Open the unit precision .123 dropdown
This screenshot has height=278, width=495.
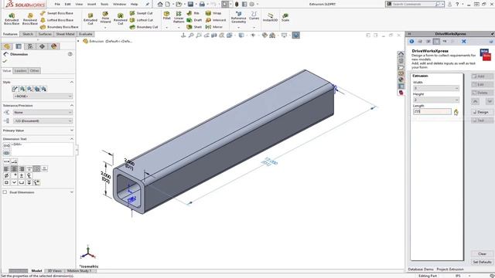[x=43, y=121]
